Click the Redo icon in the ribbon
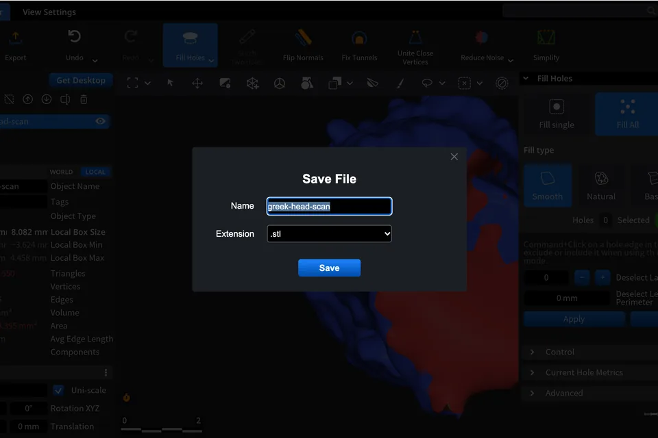The image size is (658, 438). tap(130, 37)
